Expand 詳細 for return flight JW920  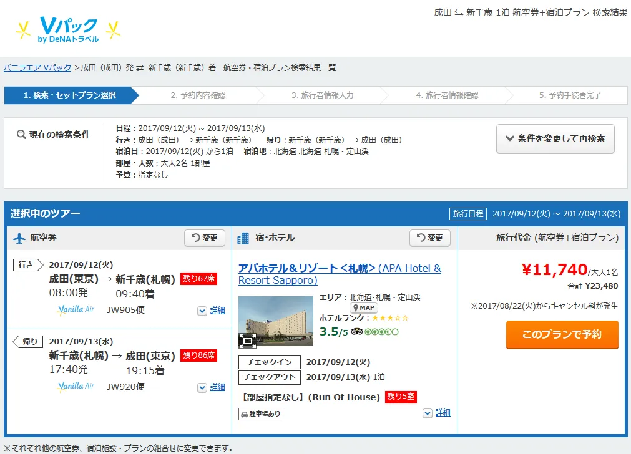pyautogui.click(x=211, y=387)
